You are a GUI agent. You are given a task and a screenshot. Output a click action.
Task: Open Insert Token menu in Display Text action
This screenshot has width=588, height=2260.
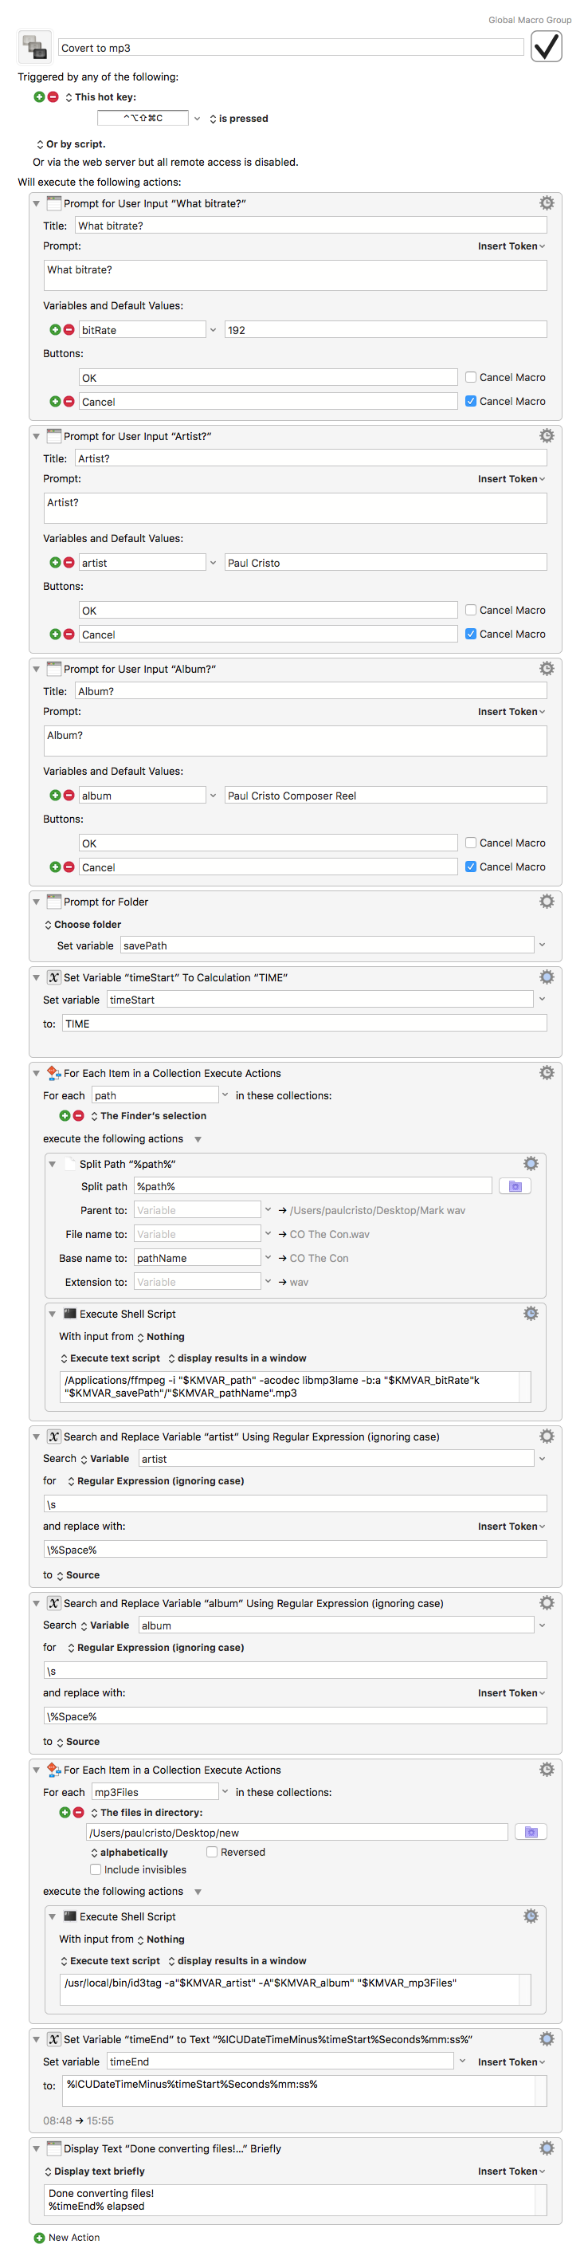pos(512,2172)
